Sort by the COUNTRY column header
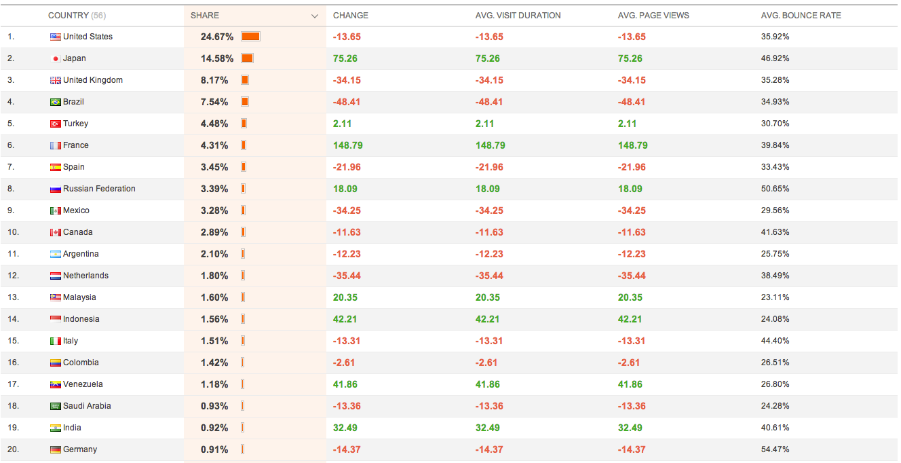This screenshot has width=901, height=463. click(x=77, y=15)
